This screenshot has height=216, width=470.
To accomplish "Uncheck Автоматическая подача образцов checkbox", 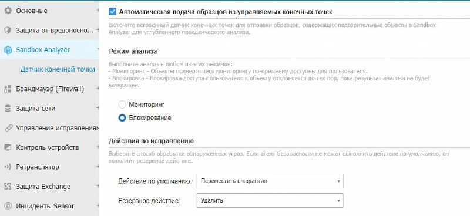I will tap(112, 12).
